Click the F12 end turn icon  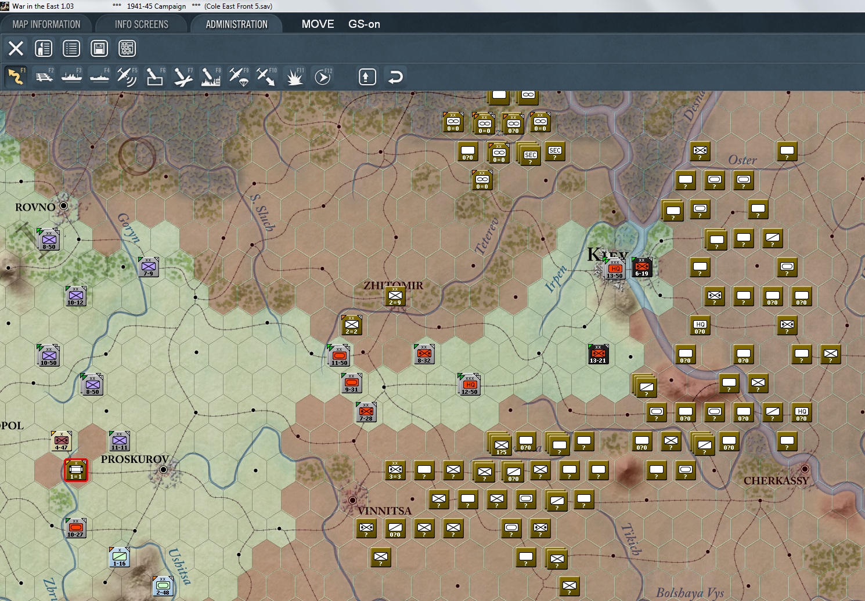click(x=323, y=77)
